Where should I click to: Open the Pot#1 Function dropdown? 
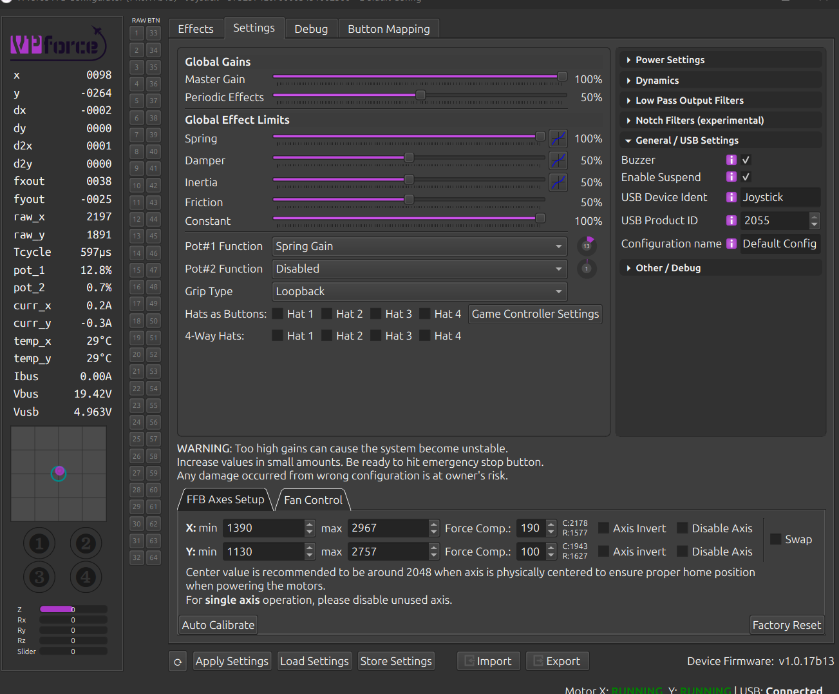[419, 246]
